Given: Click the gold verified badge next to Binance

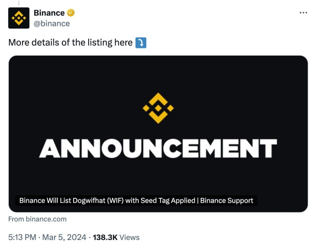Looking at the screenshot, I should pyautogui.click(x=71, y=12).
